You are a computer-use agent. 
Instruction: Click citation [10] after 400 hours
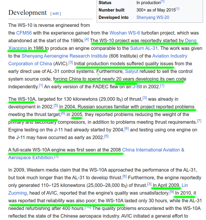(x=88, y=207)
